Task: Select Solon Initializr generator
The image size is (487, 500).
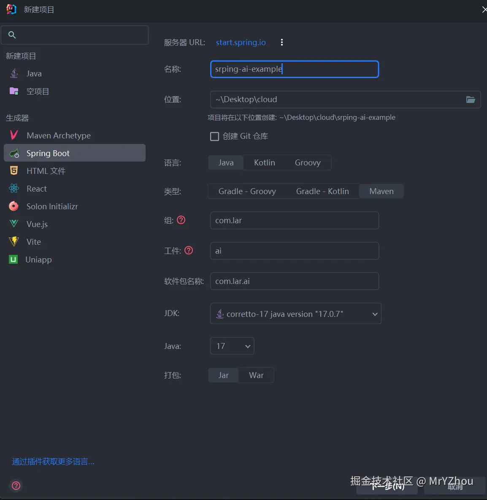Action: 75,206
